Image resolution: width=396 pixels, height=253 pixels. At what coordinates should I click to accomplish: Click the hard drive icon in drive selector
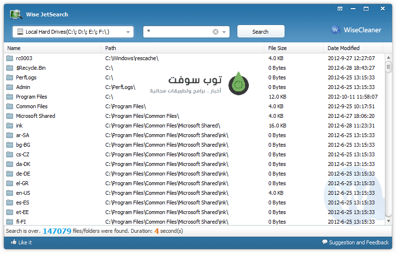(x=20, y=32)
